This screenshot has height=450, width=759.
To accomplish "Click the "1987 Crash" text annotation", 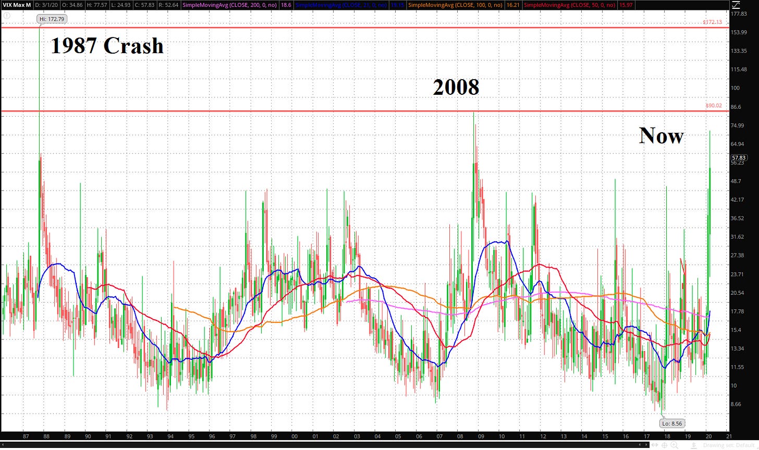I will pos(107,46).
